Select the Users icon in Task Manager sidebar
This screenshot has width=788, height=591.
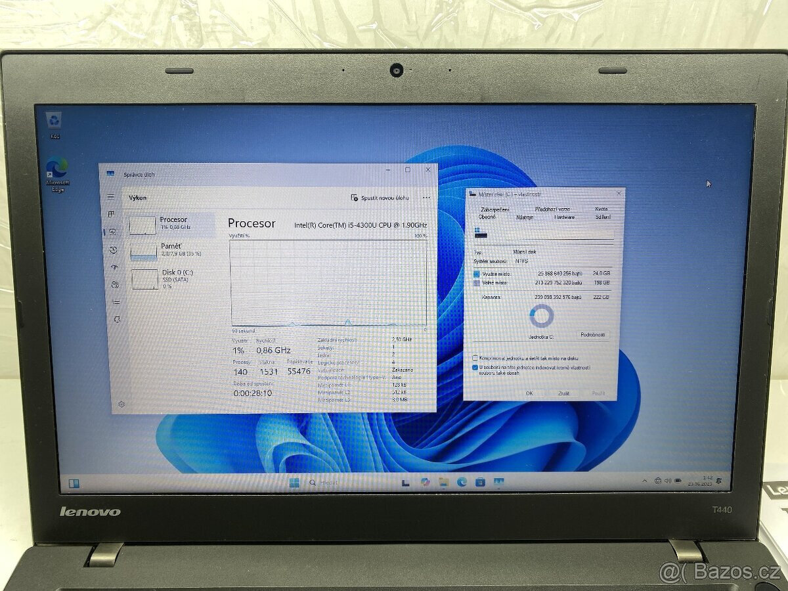point(114,284)
